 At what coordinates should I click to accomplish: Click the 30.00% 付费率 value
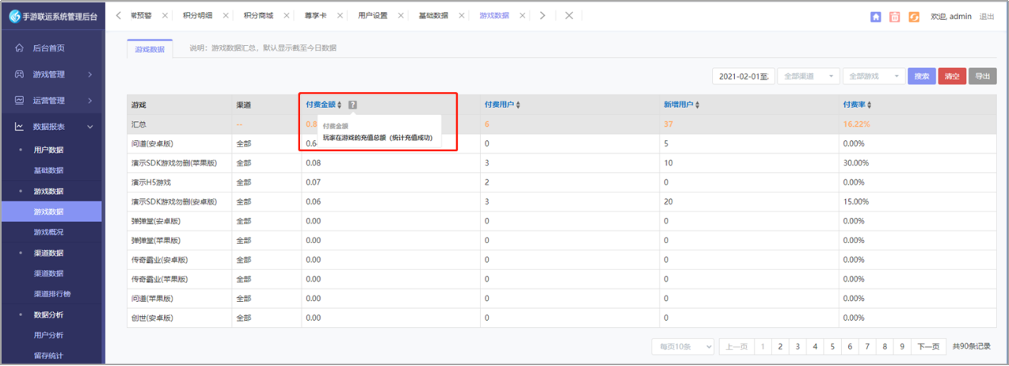coord(856,163)
